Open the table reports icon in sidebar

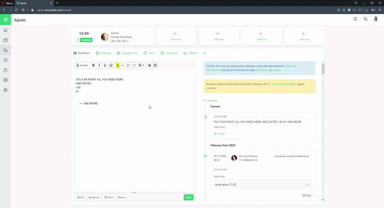(5, 80)
